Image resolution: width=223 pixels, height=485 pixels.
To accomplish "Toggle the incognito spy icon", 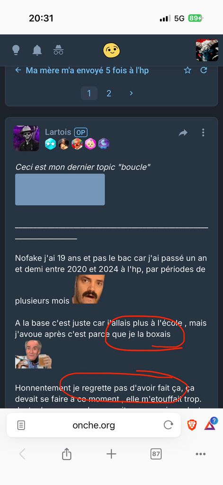I will tap(58, 50).
